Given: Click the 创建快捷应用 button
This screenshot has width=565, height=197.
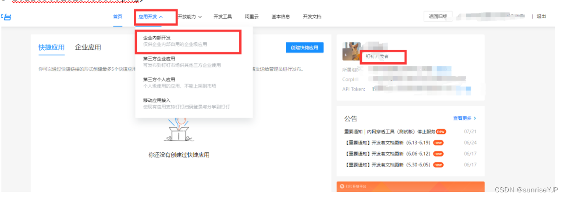Looking at the screenshot, I should pos(304,48).
